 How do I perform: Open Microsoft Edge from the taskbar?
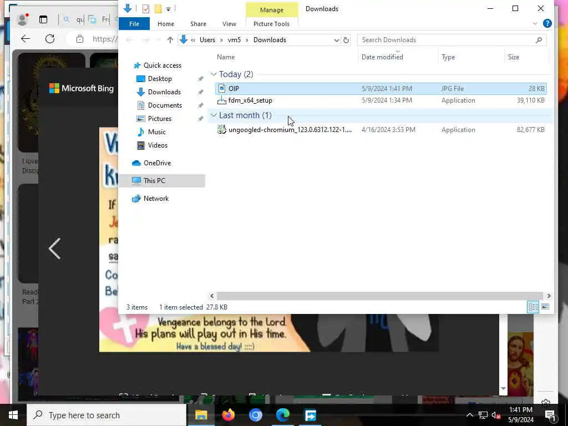[282, 415]
